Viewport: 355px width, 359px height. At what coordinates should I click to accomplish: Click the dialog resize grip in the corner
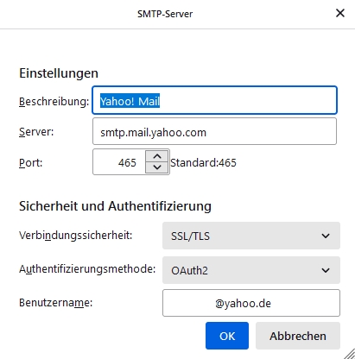350,354
